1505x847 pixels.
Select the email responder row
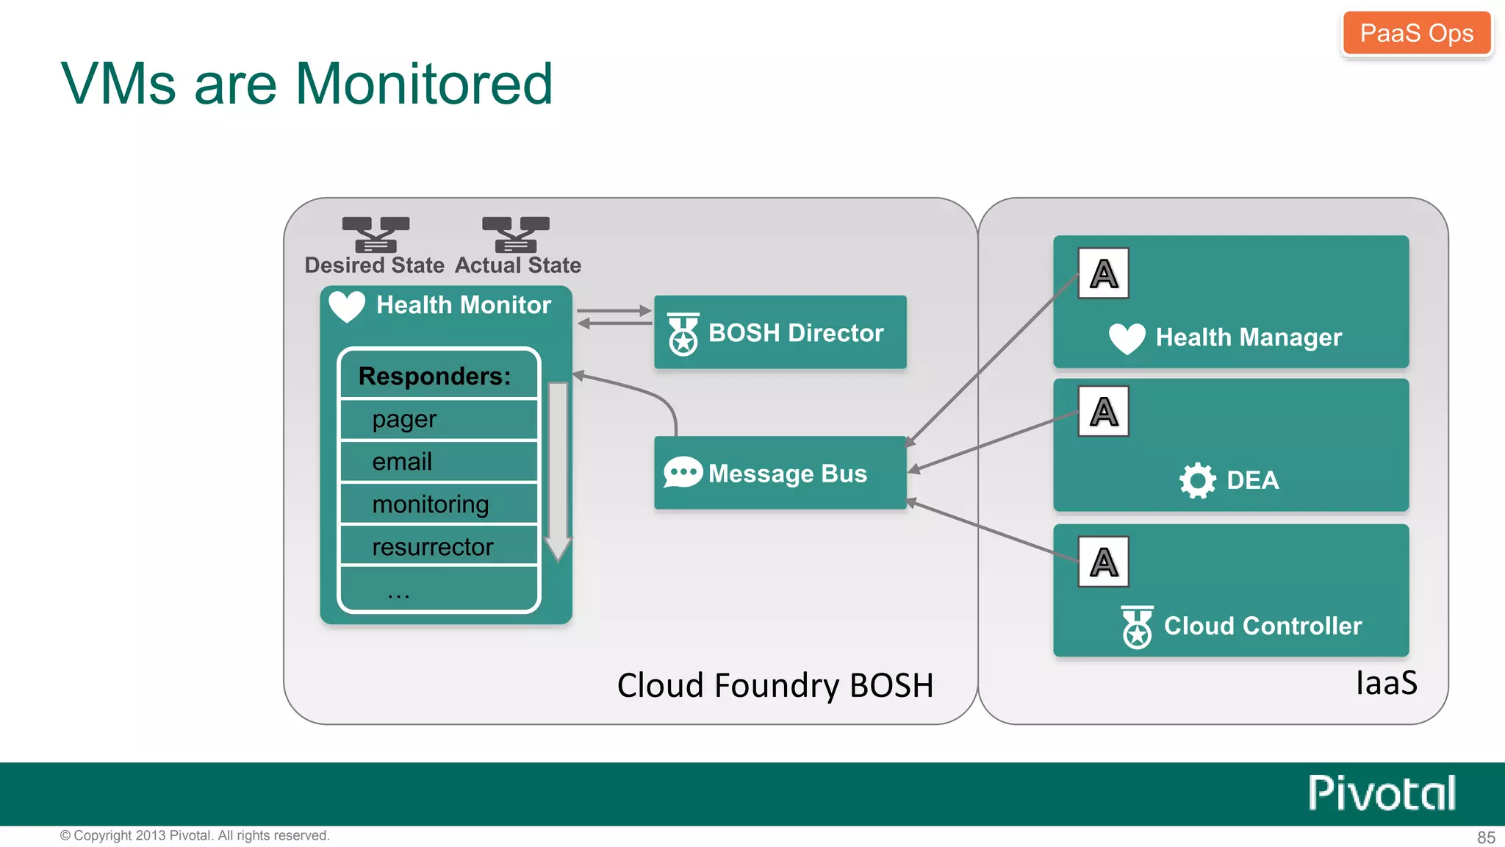(439, 462)
